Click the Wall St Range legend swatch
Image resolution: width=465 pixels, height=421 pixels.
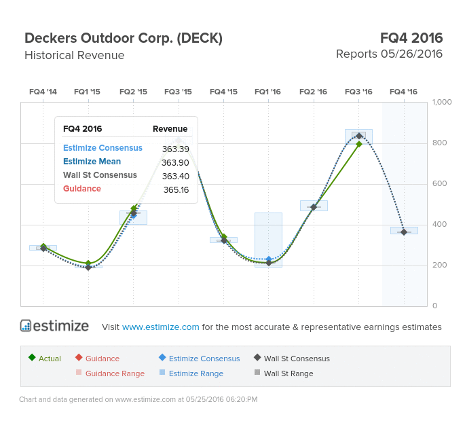click(x=257, y=372)
